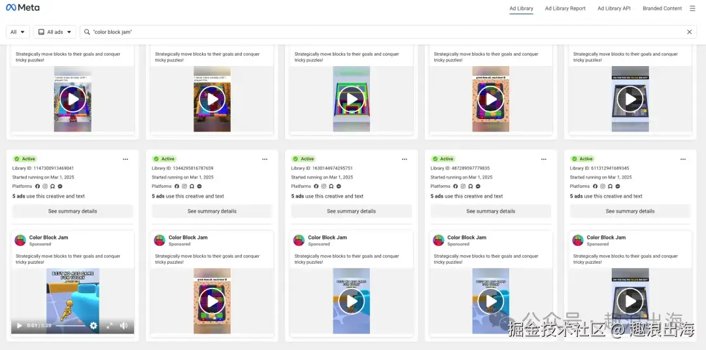Click the 0:01 / 0:29 video time readout
The height and width of the screenshot is (350, 706).
(x=39, y=325)
